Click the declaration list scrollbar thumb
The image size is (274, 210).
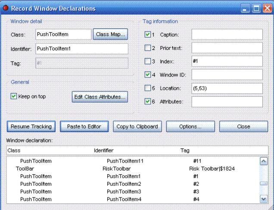[x=264, y=183]
